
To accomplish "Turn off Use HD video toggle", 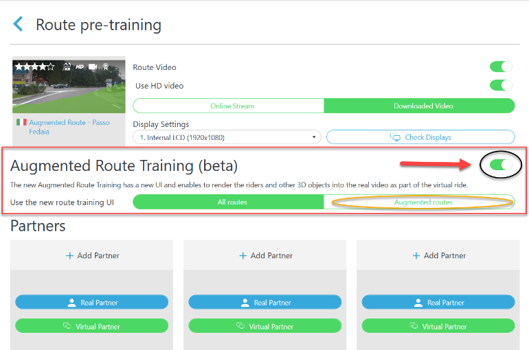I will [501, 85].
